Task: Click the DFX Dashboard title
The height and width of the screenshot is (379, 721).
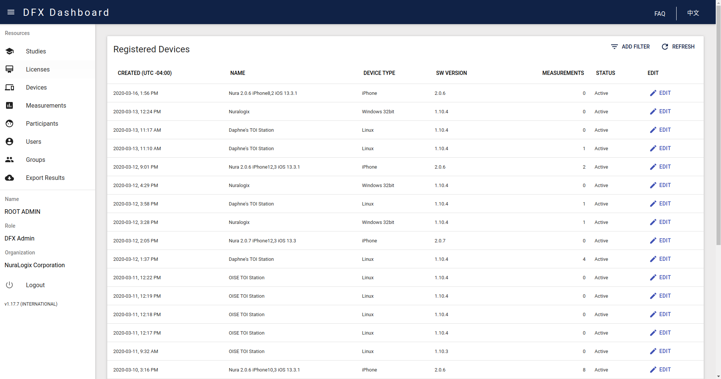Action: tap(66, 12)
